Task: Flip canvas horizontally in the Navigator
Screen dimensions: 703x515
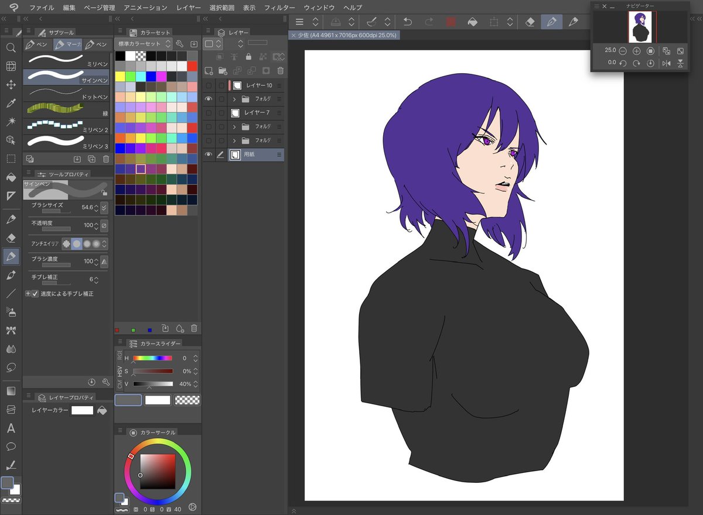Action: 666,63
